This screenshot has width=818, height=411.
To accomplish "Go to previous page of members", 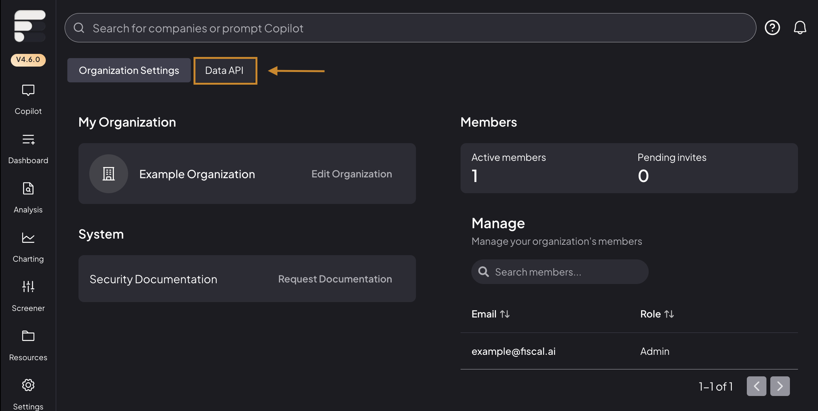I will 756,386.
